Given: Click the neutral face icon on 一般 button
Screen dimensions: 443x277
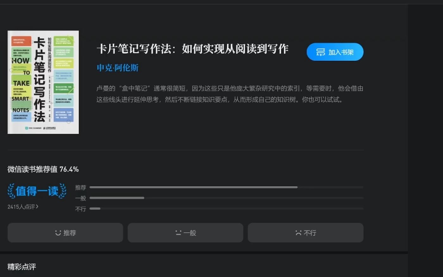Looking at the screenshot, I should [178, 232].
